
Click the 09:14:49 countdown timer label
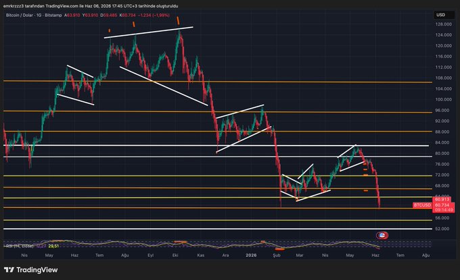click(443, 210)
